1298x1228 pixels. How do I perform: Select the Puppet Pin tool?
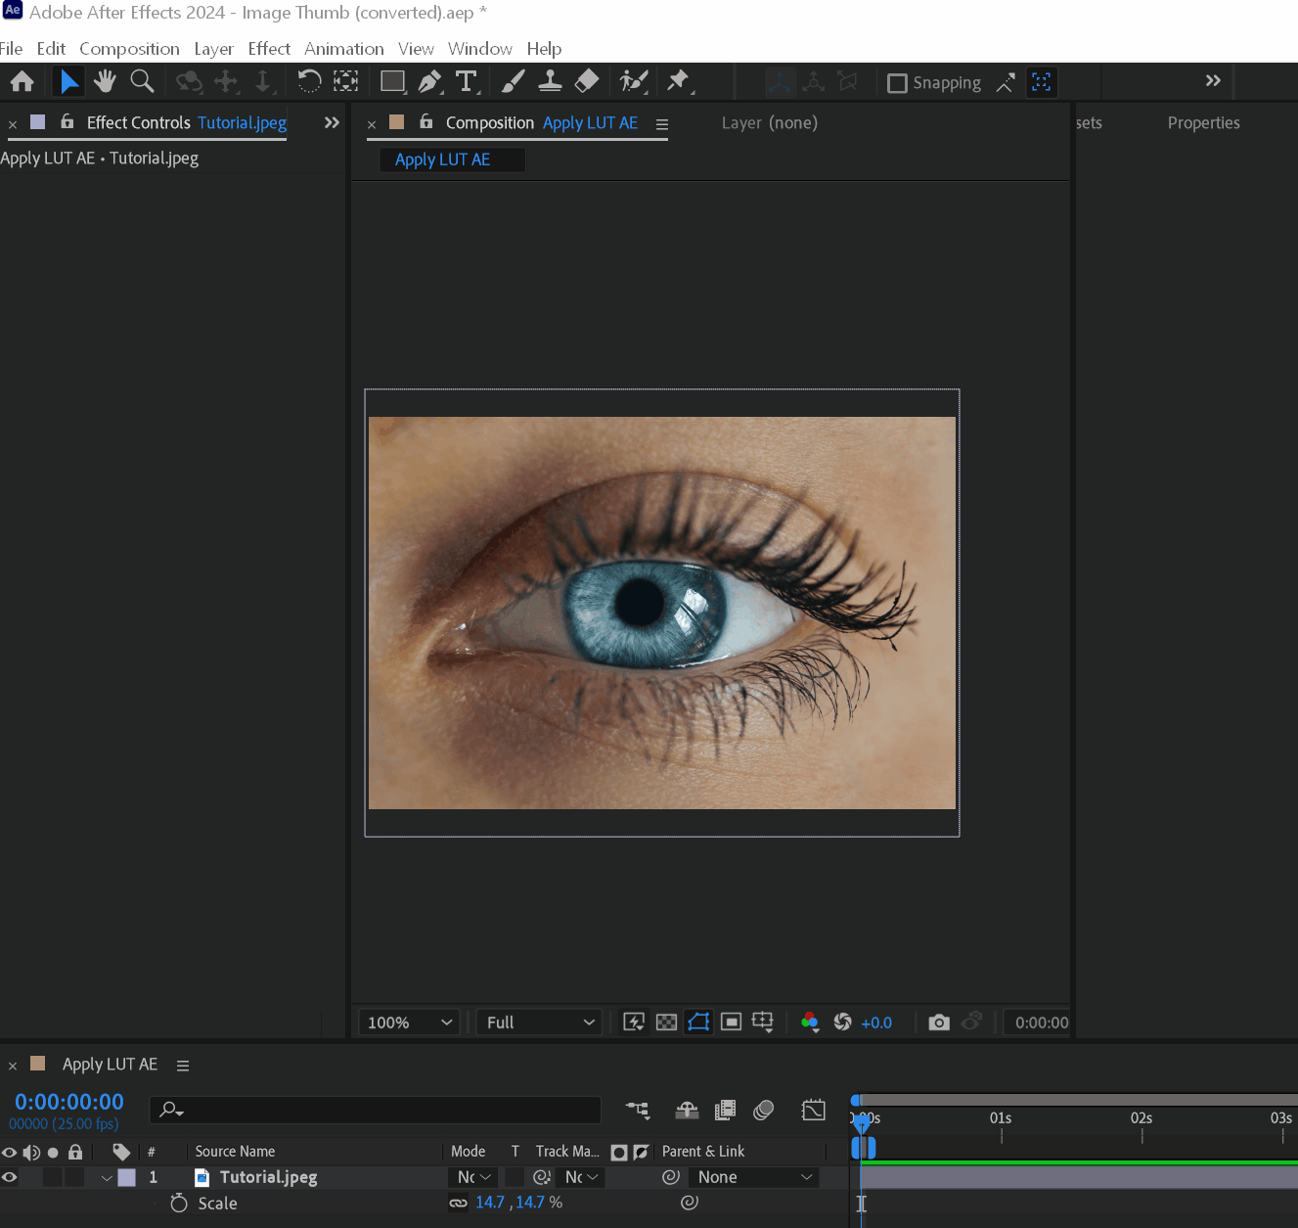point(678,82)
